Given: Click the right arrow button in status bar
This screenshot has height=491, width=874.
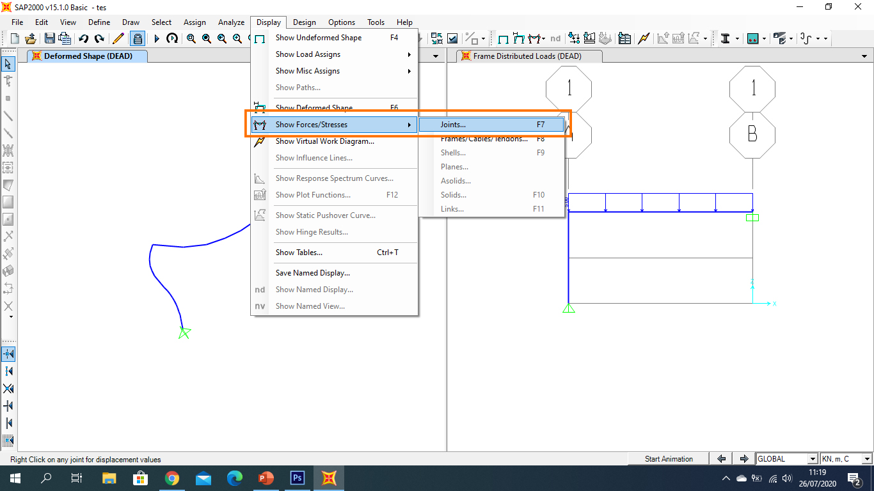Looking at the screenshot, I should pos(743,459).
